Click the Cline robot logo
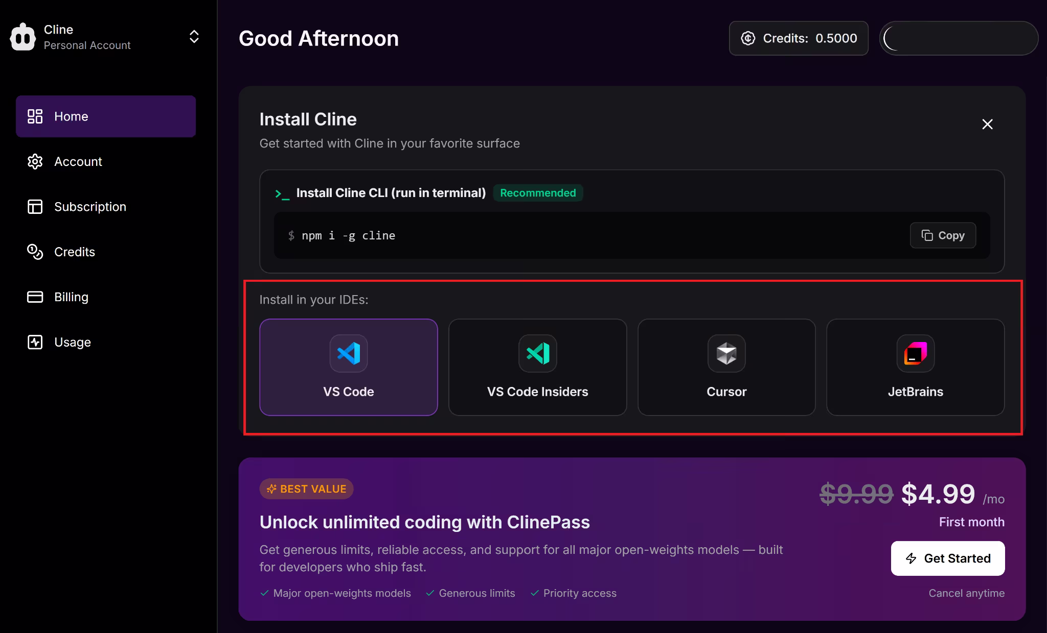Image resolution: width=1047 pixels, height=633 pixels. pos(23,37)
